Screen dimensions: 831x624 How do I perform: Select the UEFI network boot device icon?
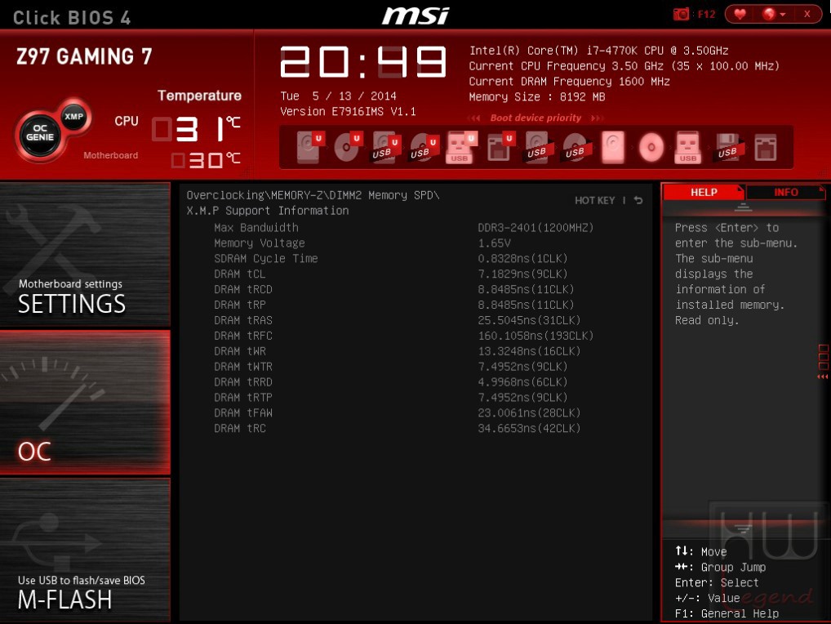500,147
